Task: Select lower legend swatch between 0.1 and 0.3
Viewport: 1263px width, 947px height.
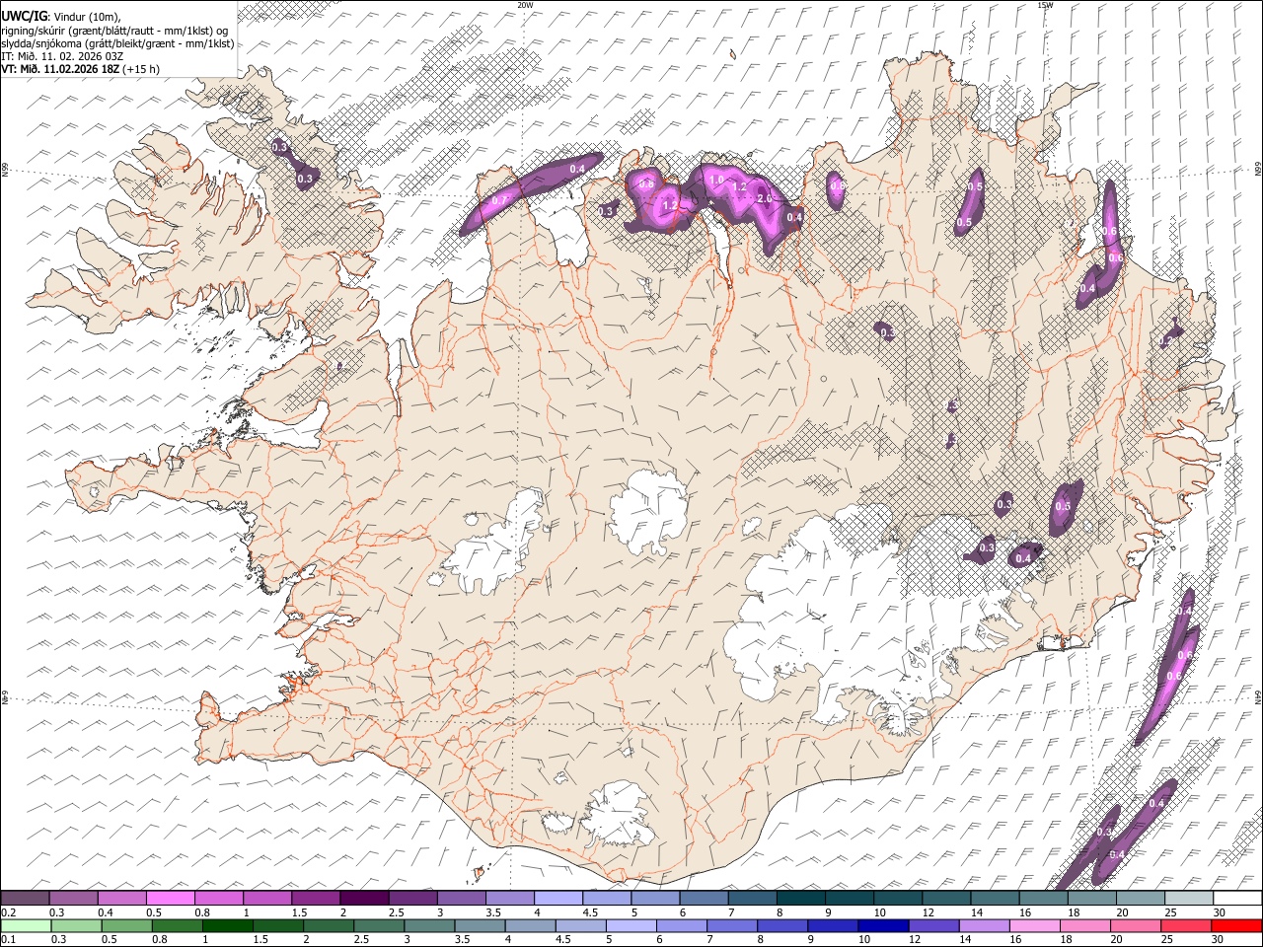Action: [25, 925]
